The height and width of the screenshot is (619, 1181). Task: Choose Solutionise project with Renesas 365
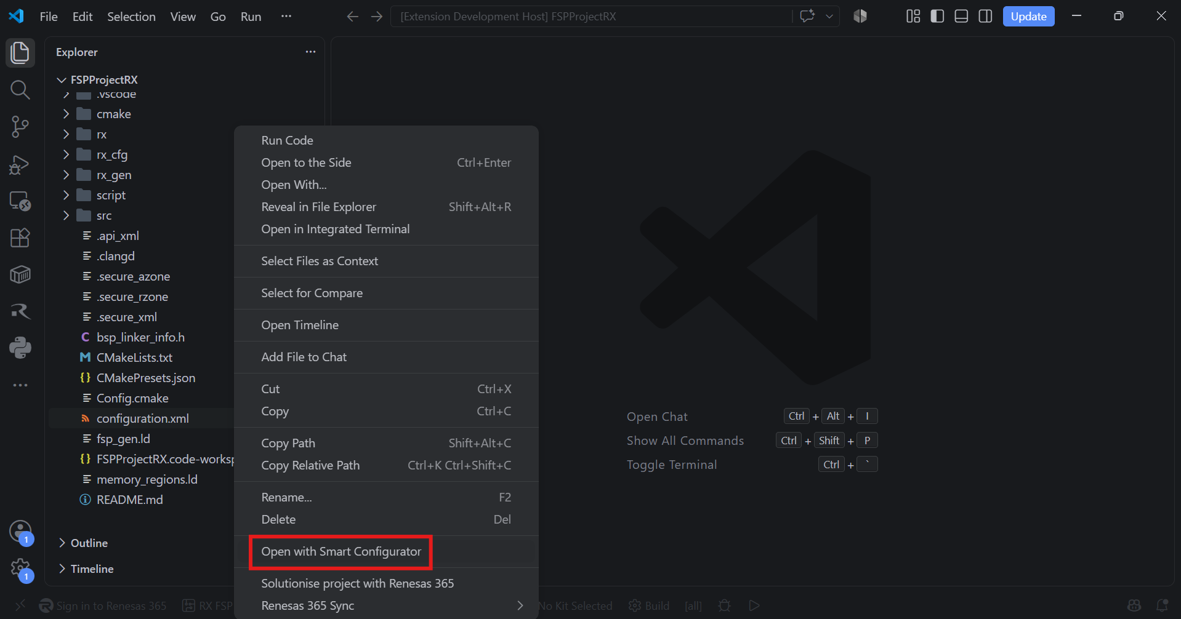(x=386, y=583)
